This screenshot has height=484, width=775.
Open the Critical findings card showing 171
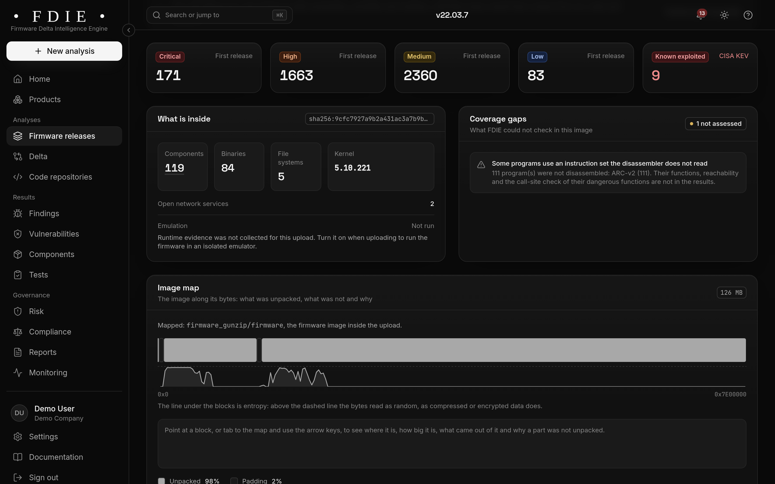point(204,67)
